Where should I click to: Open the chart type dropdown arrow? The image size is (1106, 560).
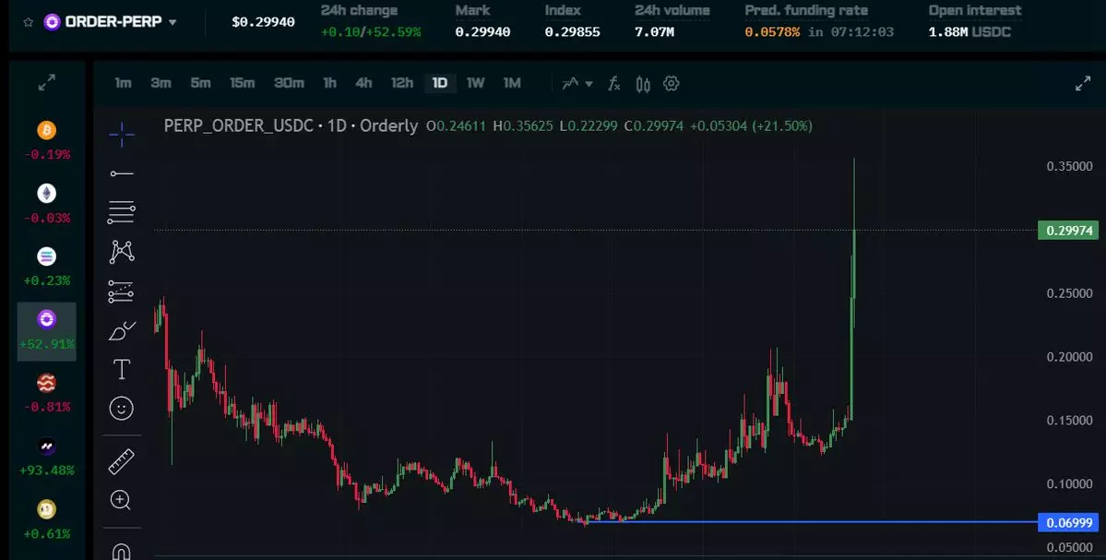589,84
